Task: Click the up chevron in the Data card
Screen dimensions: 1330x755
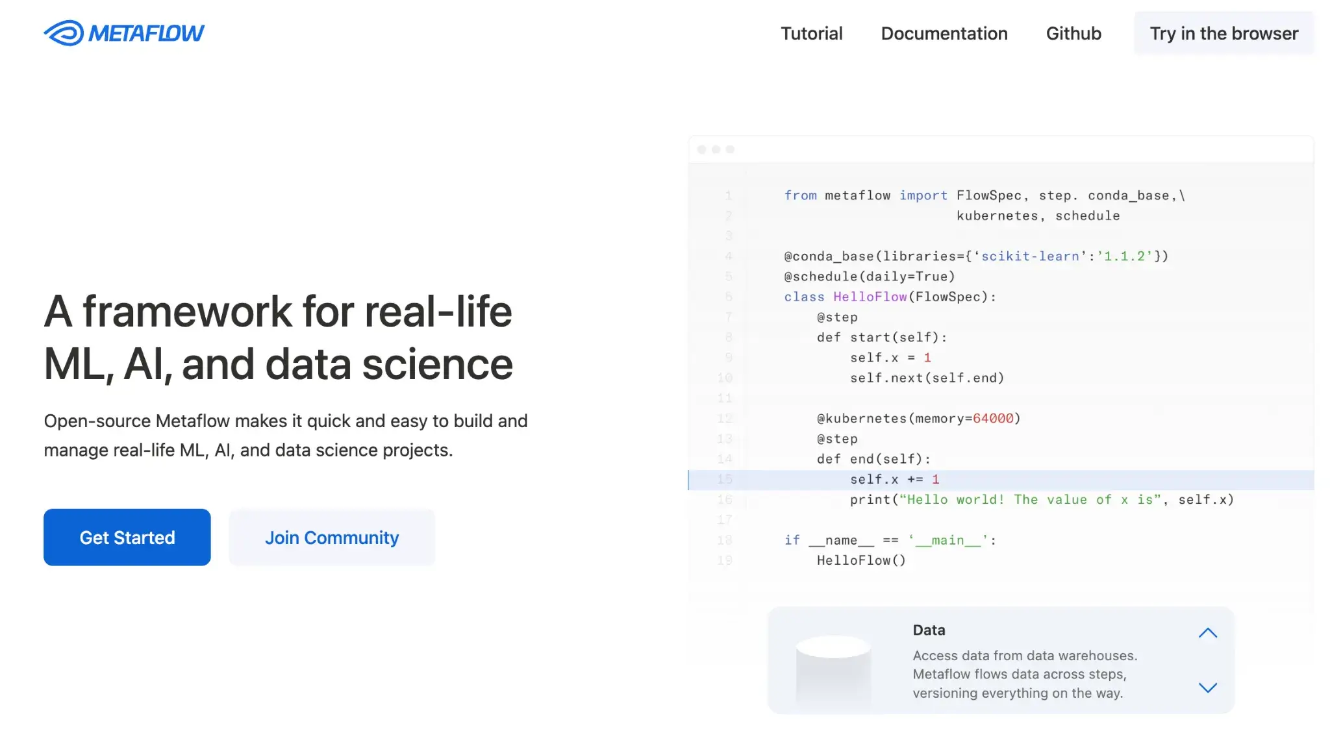Action: [x=1207, y=632]
